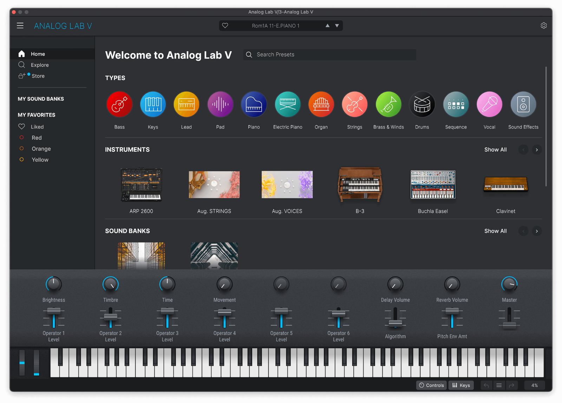
Task: Open the settings gear icon
Action: pyautogui.click(x=543, y=26)
